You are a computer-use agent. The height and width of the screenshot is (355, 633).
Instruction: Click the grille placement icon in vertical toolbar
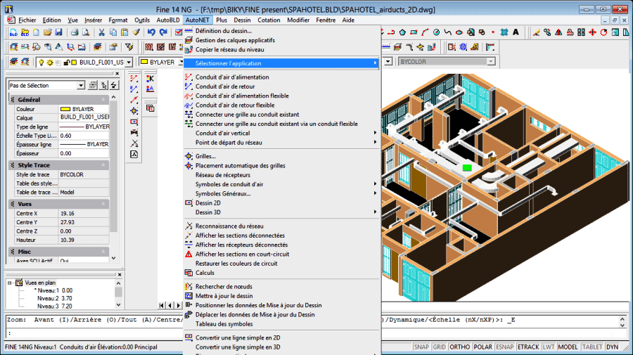click(x=134, y=111)
